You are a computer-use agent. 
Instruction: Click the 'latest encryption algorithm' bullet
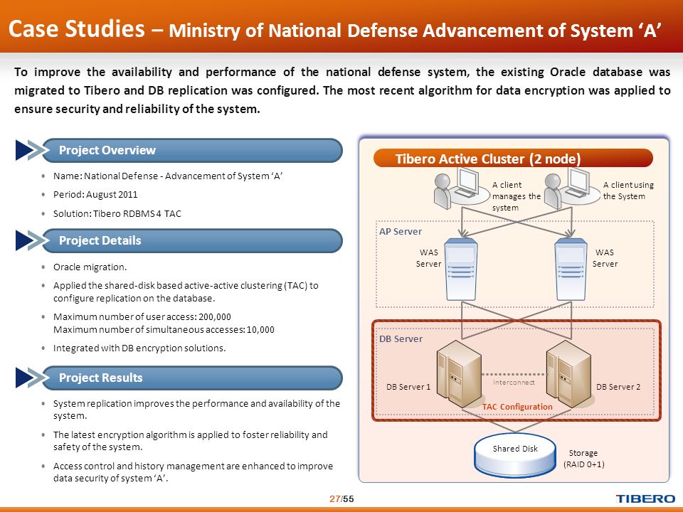[191, 441]
